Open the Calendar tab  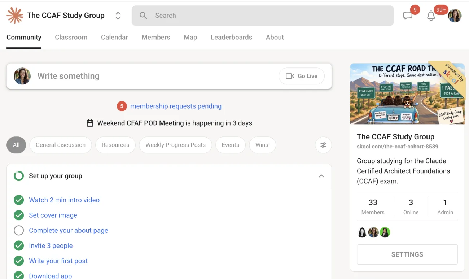(114, 37)
